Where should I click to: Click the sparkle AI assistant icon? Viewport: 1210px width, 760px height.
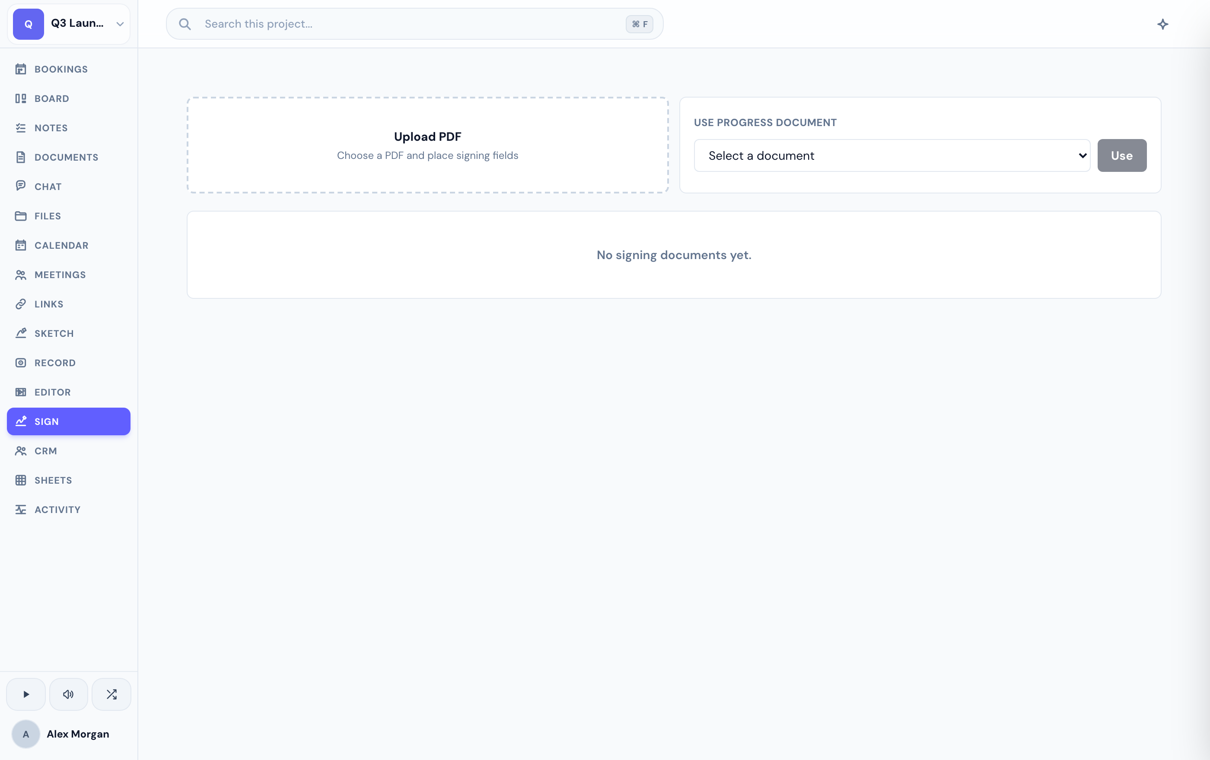point(1163,24)
